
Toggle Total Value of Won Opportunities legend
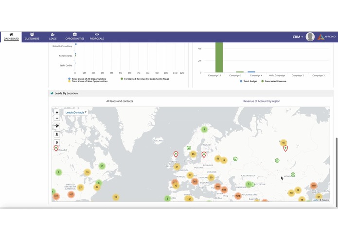[x=88, y=81]
